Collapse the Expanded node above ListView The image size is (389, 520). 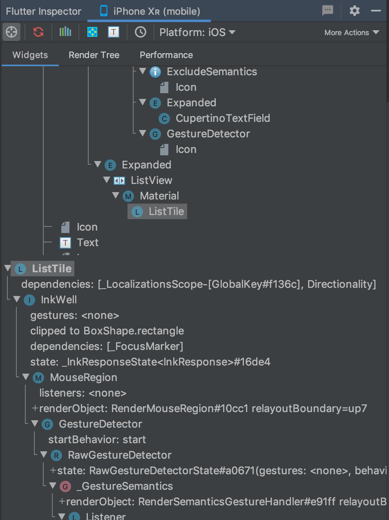coord(97,164)
